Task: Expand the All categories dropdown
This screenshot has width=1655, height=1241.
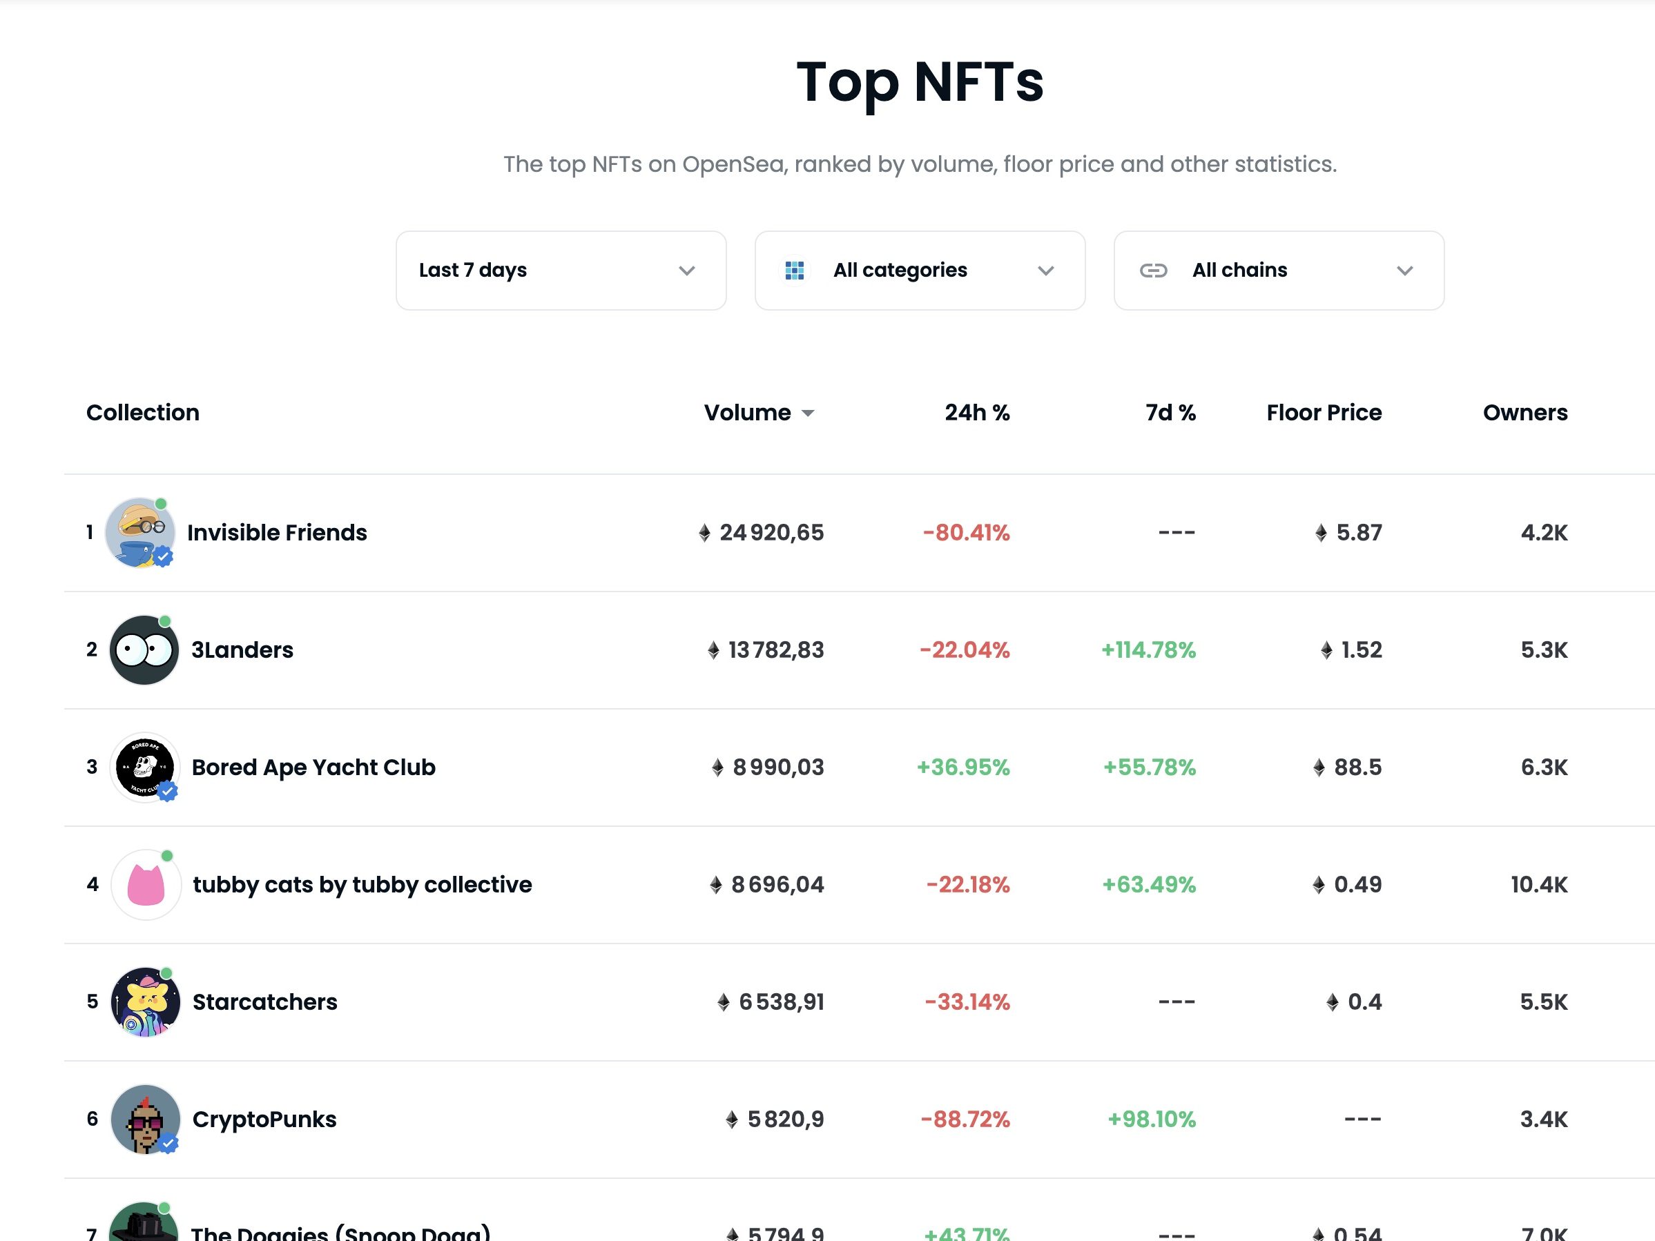Action: tap(920, 270)
